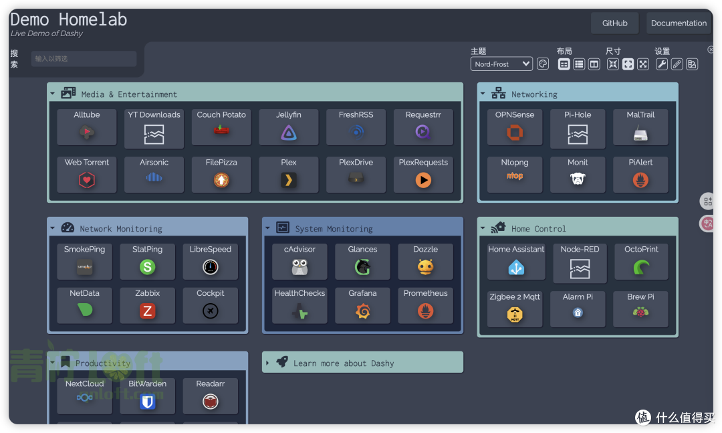Open the Alarm Pi tile
This screenshot has width=722, height=433.
578,309
